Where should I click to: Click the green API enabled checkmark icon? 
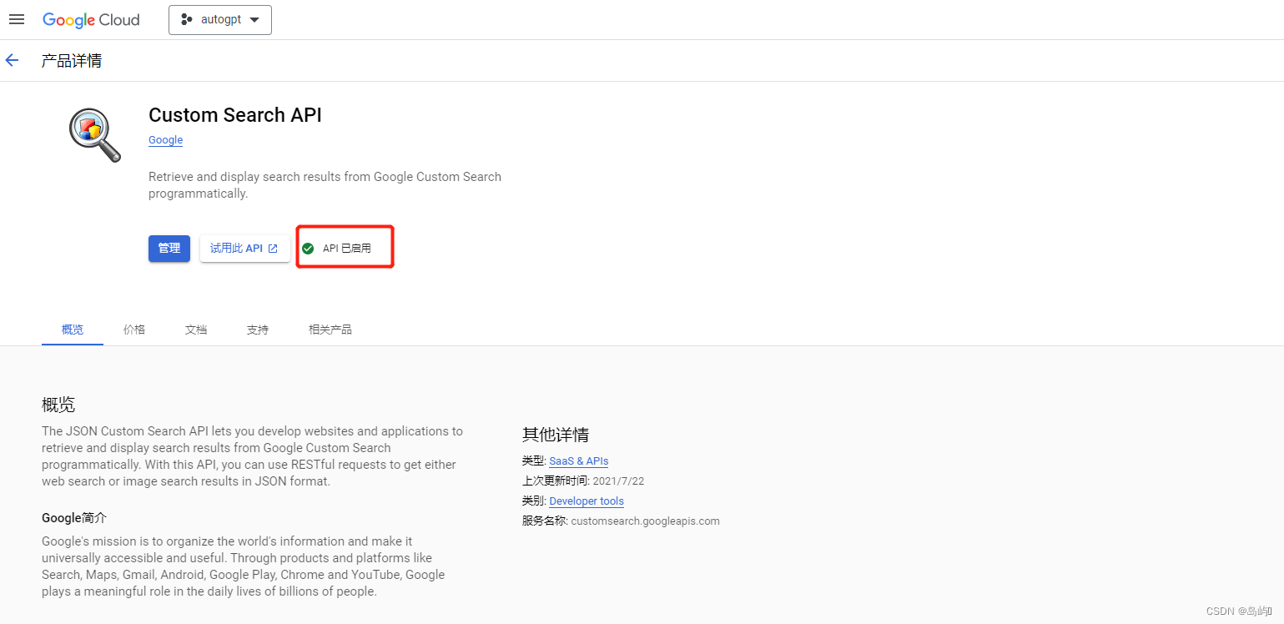(308, 249)
